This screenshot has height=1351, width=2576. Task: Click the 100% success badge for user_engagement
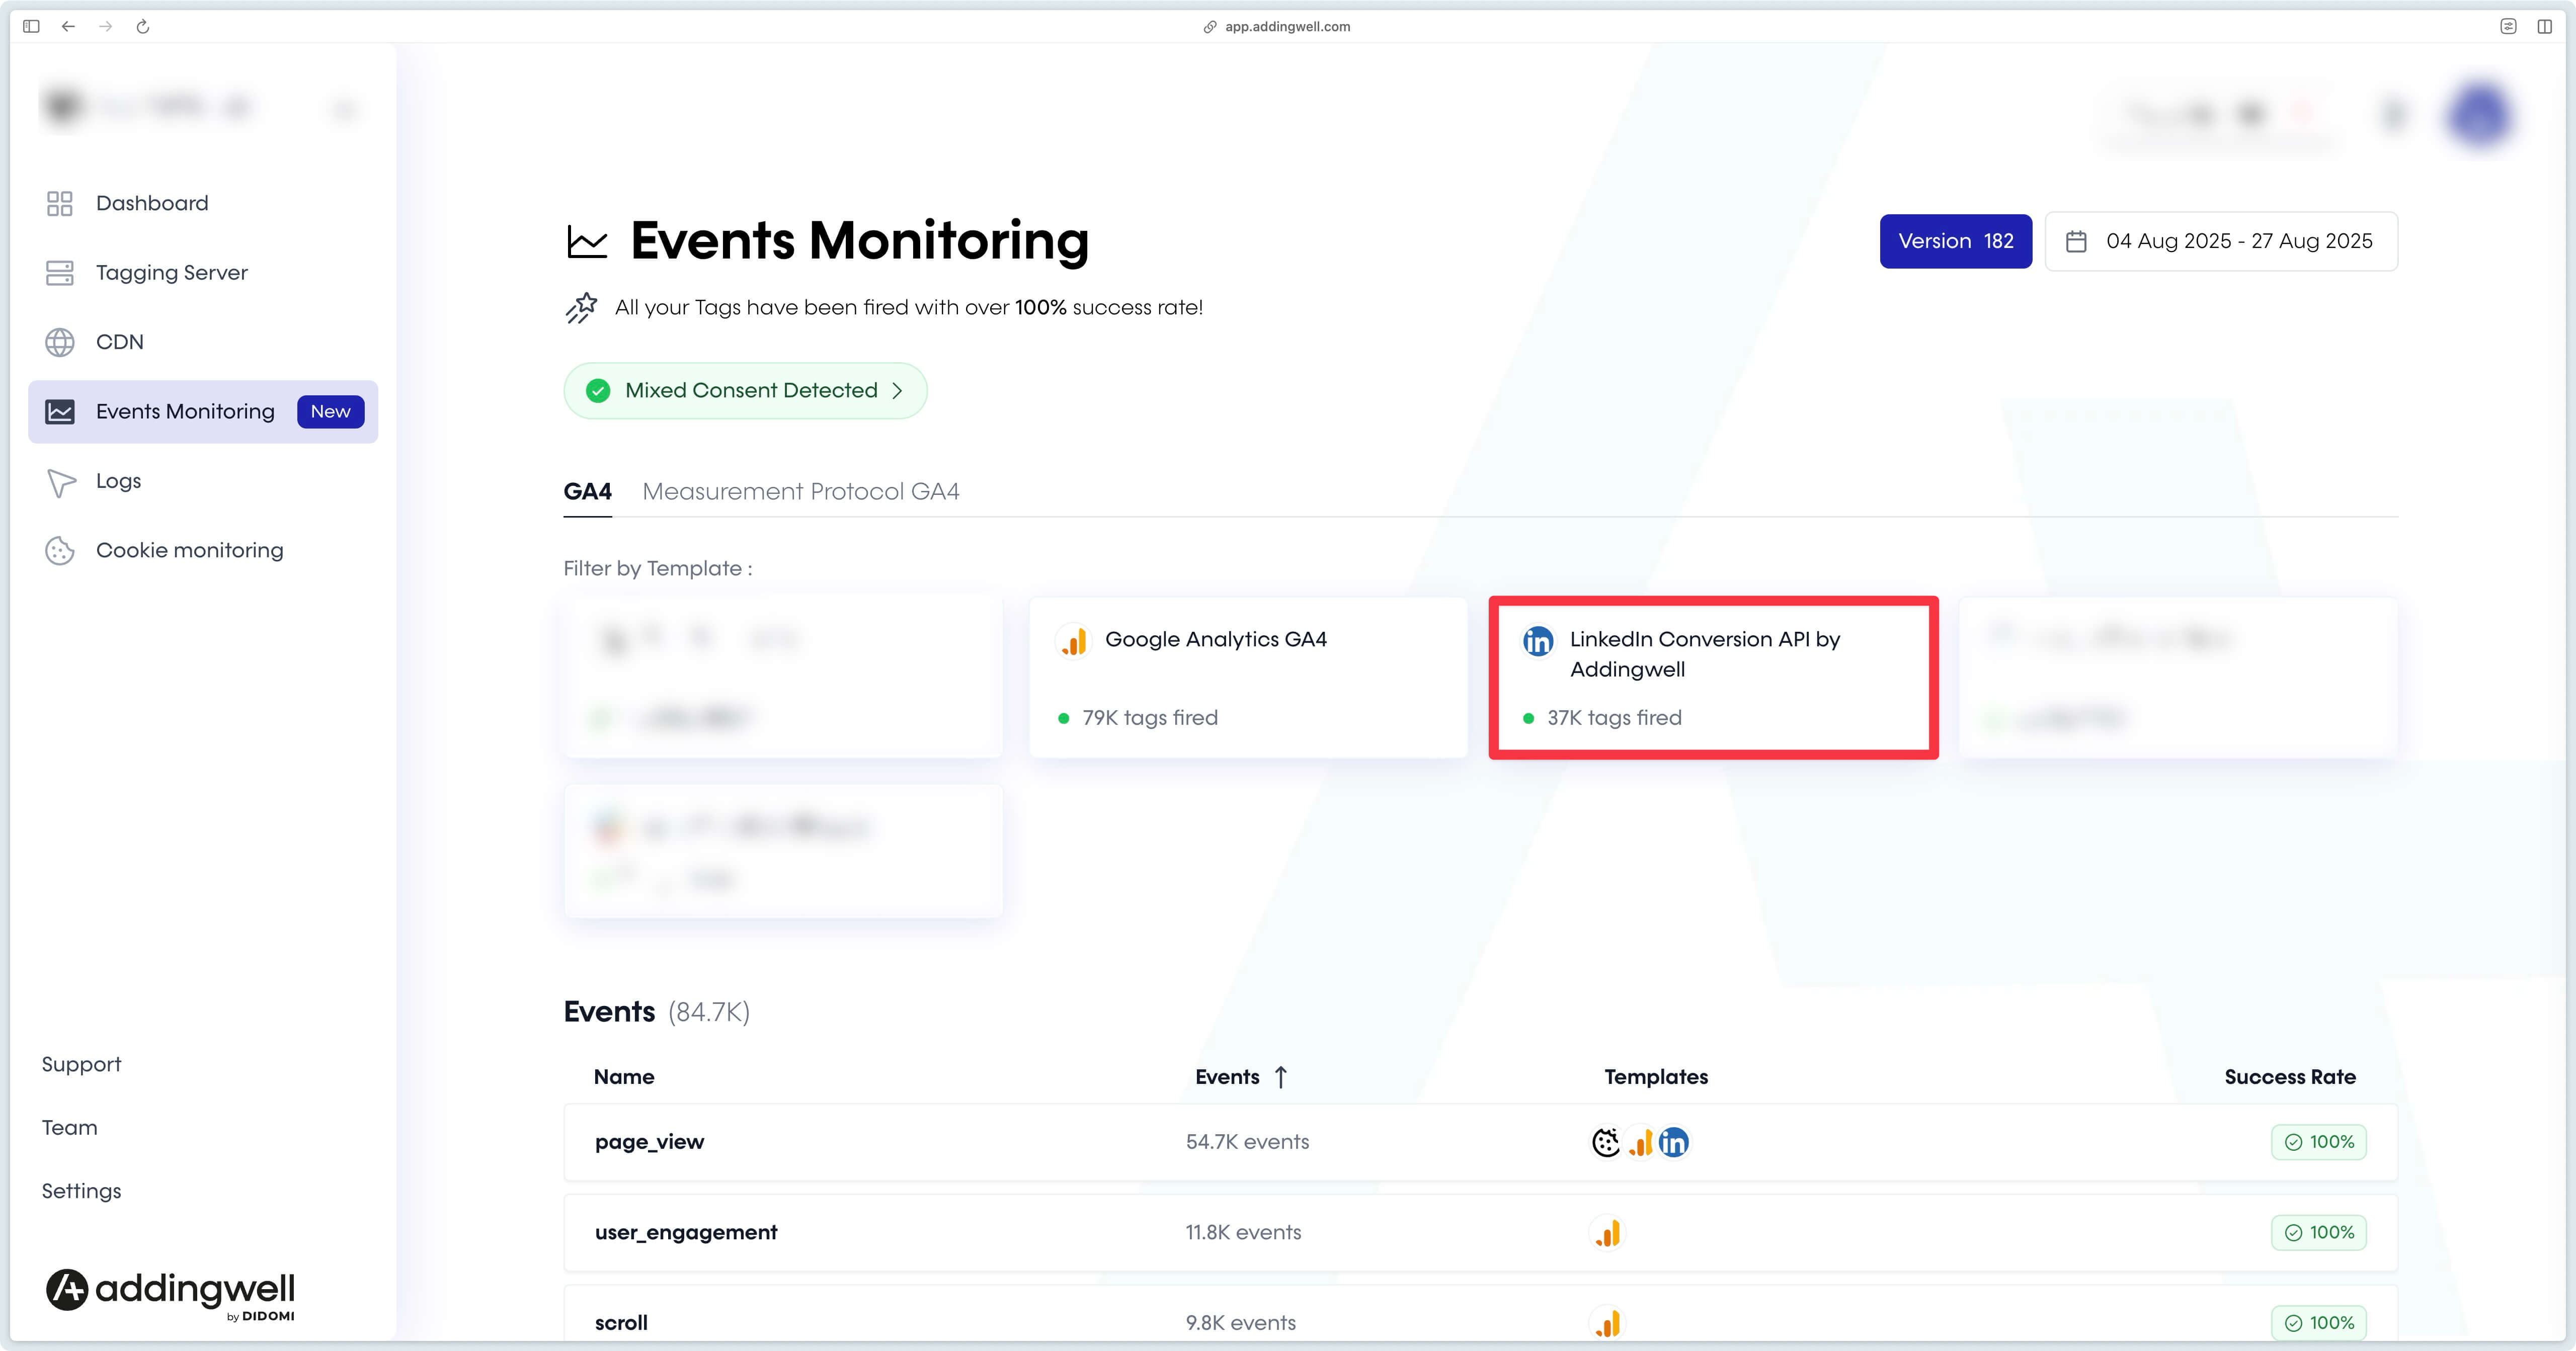(2318, 1233)
